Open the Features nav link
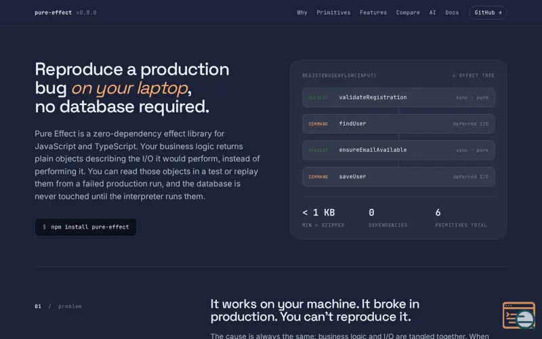This screenshot has width=542, height=339. click(x=373, y=12)
